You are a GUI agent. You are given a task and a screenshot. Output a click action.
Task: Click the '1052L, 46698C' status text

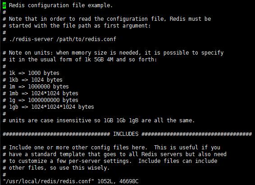pos(118,181)
